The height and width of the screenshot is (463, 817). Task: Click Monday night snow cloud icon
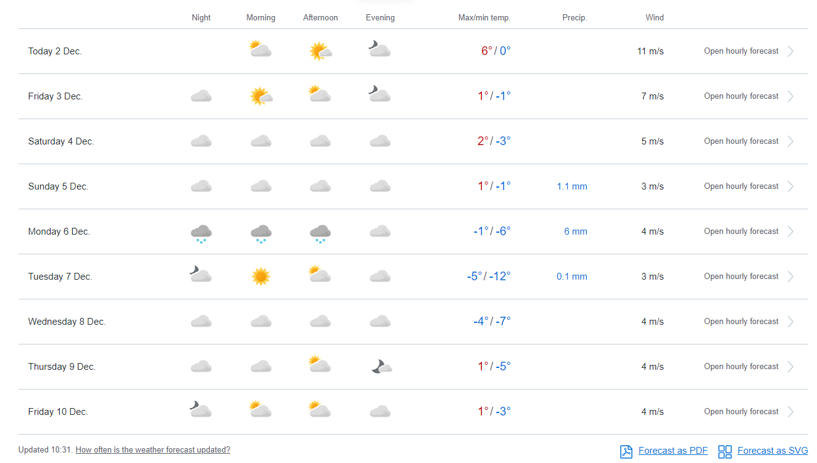201,233
